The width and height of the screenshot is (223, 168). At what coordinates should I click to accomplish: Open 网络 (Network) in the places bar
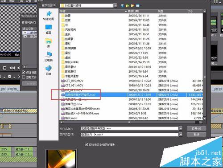(x=49, y=70)
